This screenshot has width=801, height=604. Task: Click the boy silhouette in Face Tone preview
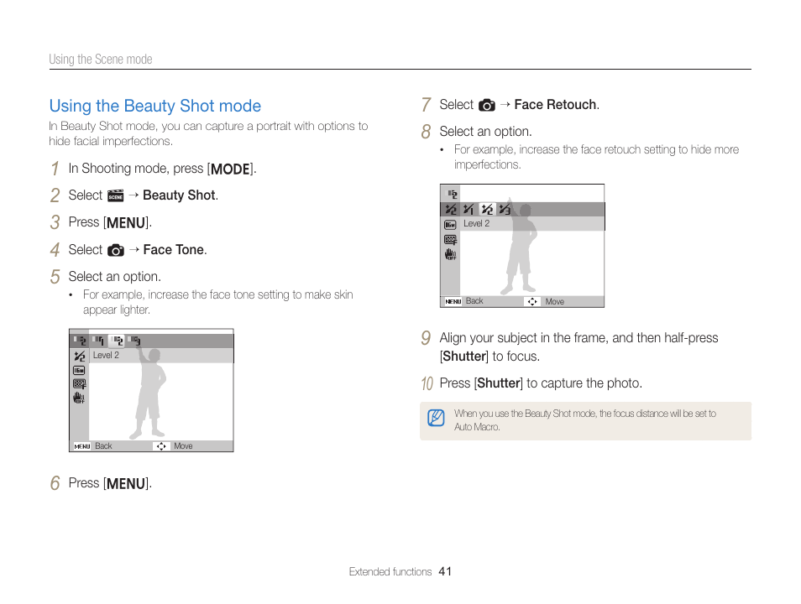click(x=148, y=393)
